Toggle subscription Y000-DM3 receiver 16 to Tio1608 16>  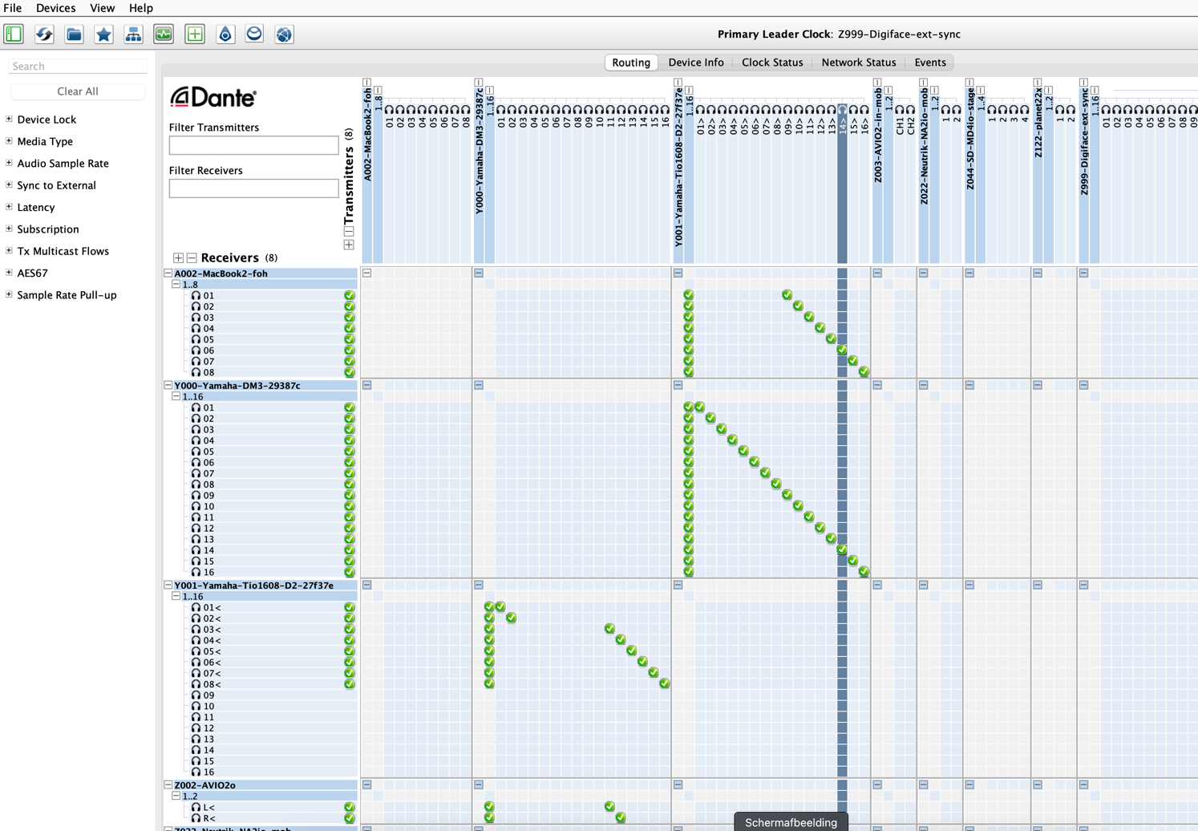(x=864, y=572)
